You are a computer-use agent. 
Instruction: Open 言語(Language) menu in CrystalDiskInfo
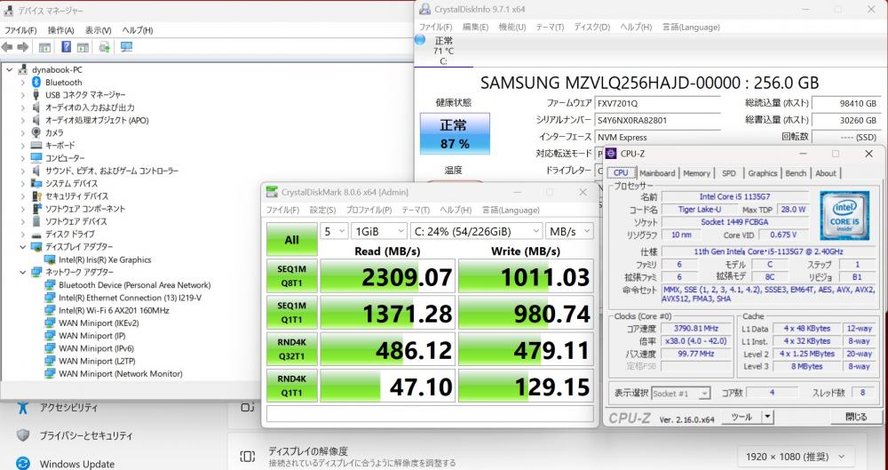click(691, 28)
